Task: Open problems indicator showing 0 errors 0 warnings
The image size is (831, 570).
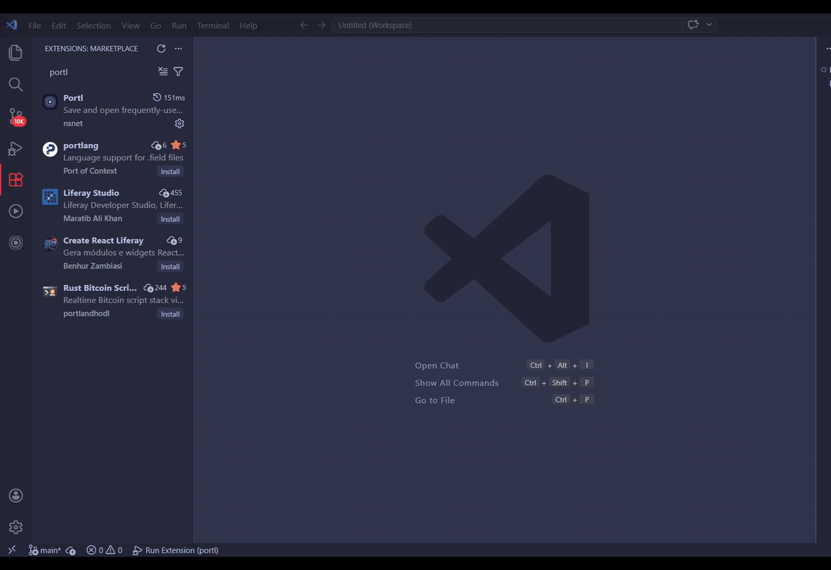Action: click(105, 550)
